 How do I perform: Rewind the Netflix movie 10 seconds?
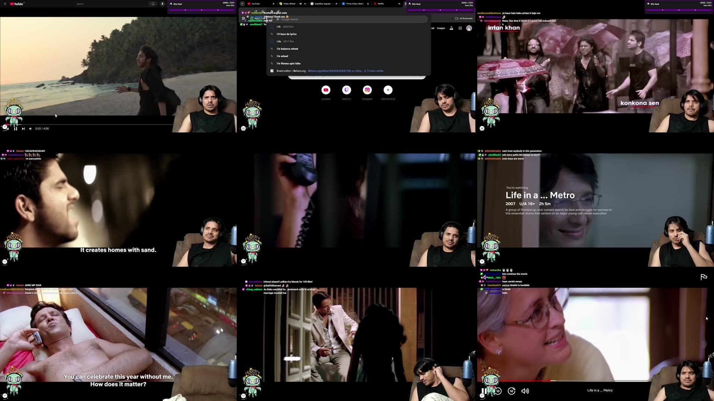tap(498, 391)
